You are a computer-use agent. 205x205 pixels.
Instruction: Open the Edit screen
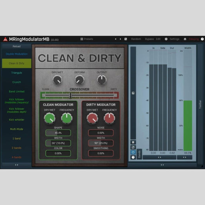(158, 39)
